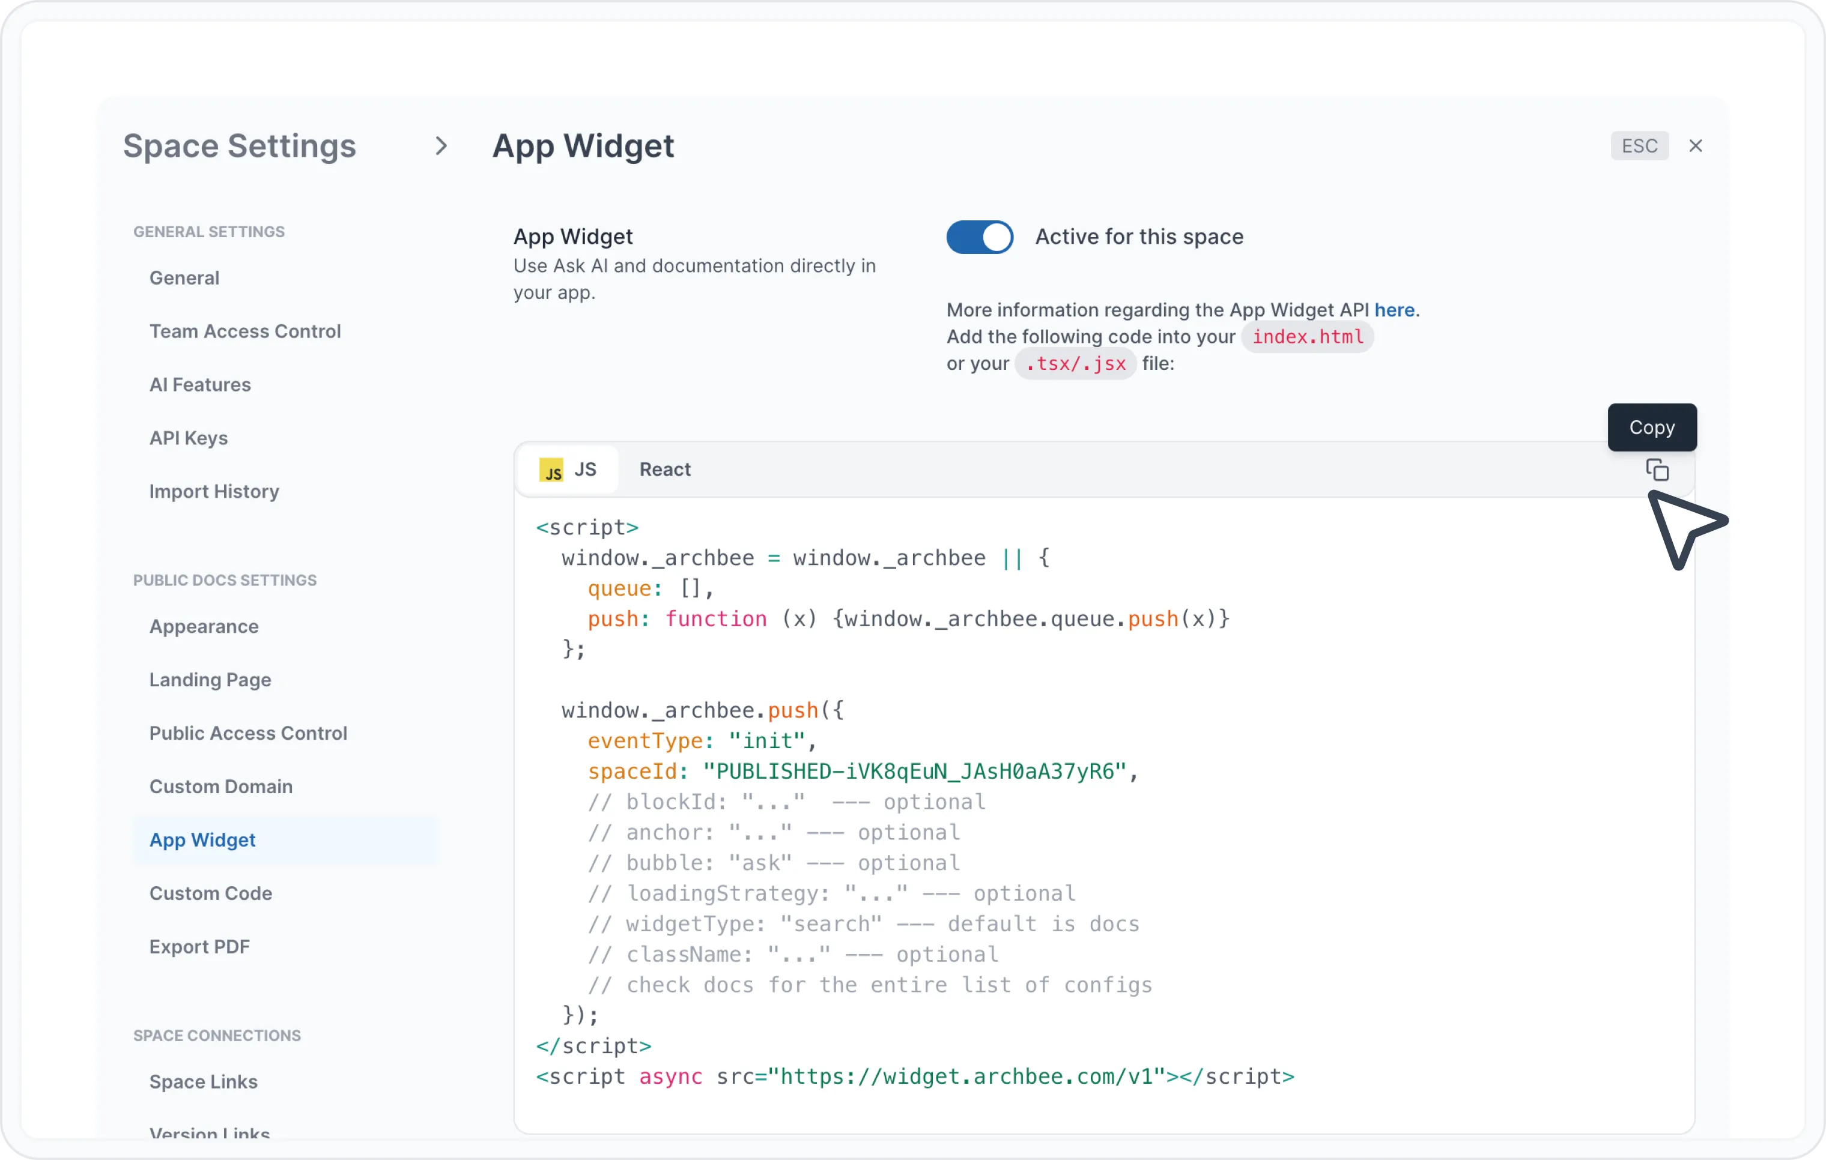Click the widgetType "search" comment line
1826x1160 pixels.
point(864,923)
